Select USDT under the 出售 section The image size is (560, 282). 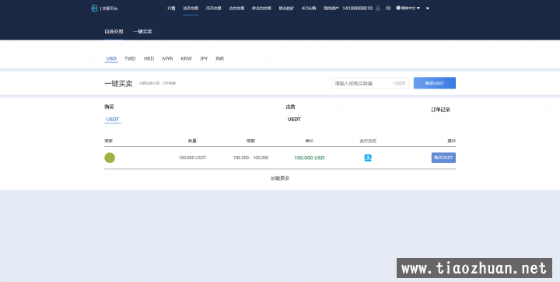click(x=294, y=120)
